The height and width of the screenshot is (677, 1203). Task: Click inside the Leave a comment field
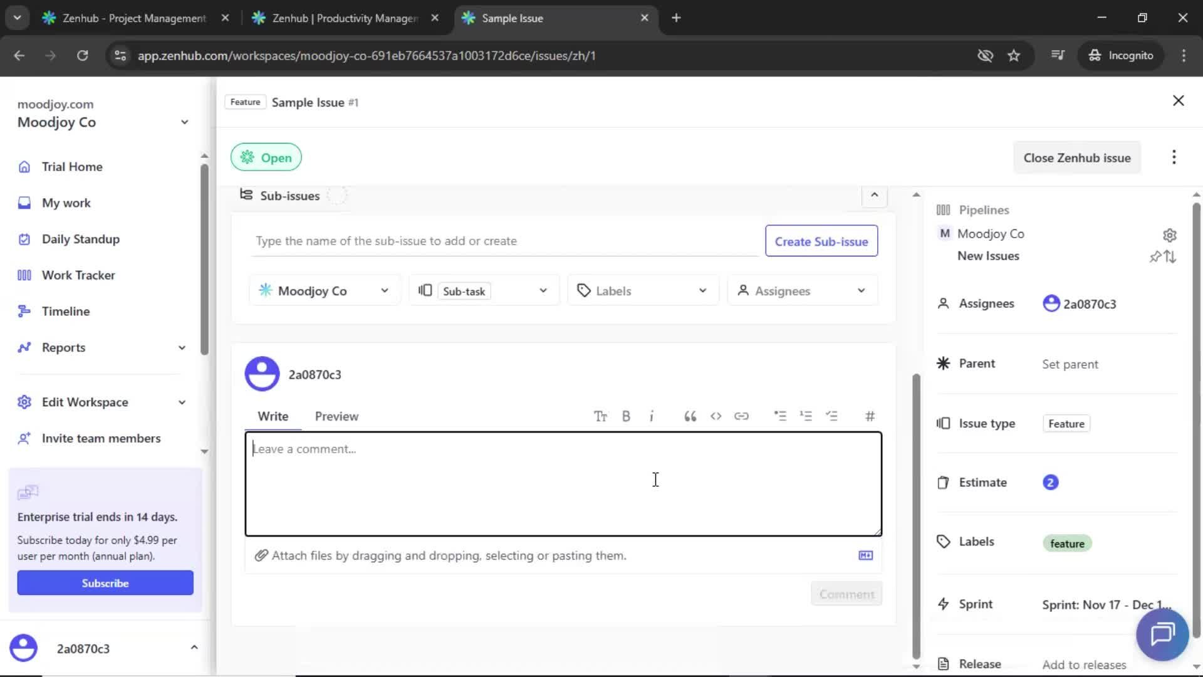563,483
